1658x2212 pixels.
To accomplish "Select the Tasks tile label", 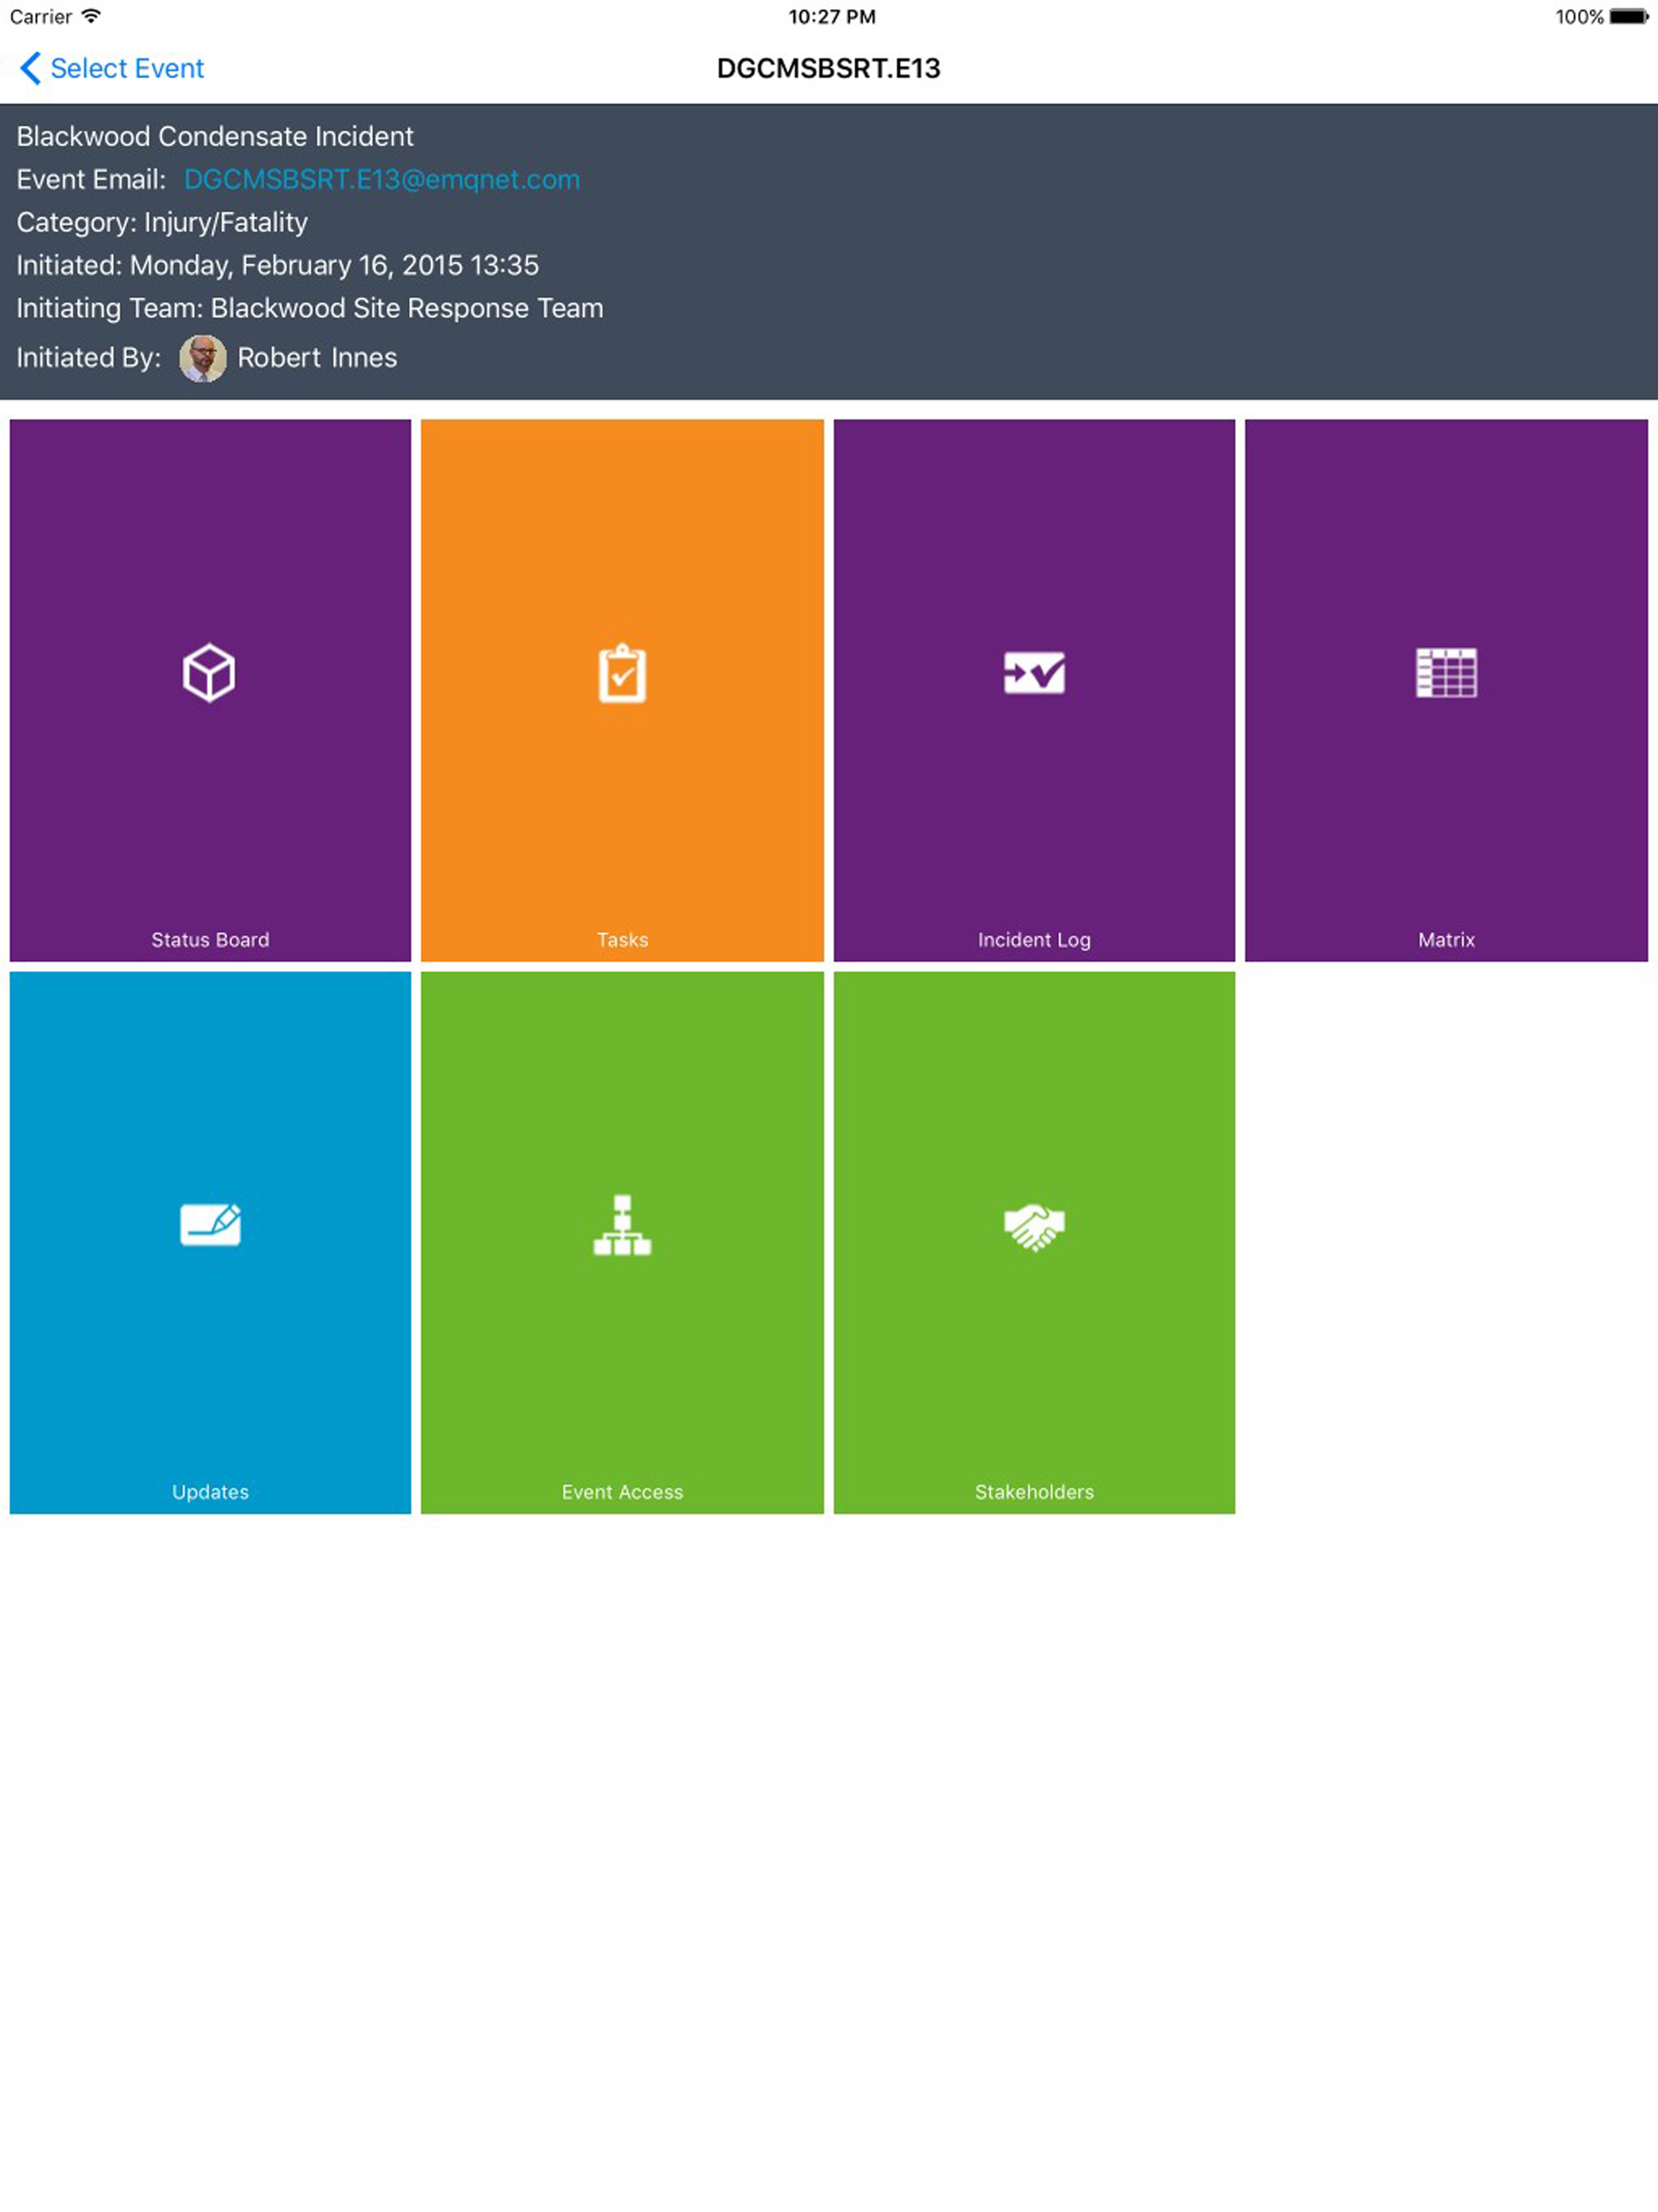I will (x=622, y=940).
